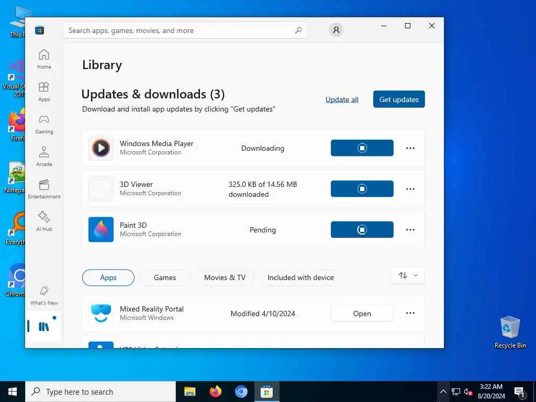
Task: Open the user account profile icon
Action: [336, 30]
